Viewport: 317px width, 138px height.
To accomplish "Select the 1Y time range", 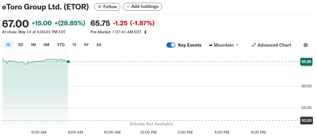I will click(x=74, y=45).
